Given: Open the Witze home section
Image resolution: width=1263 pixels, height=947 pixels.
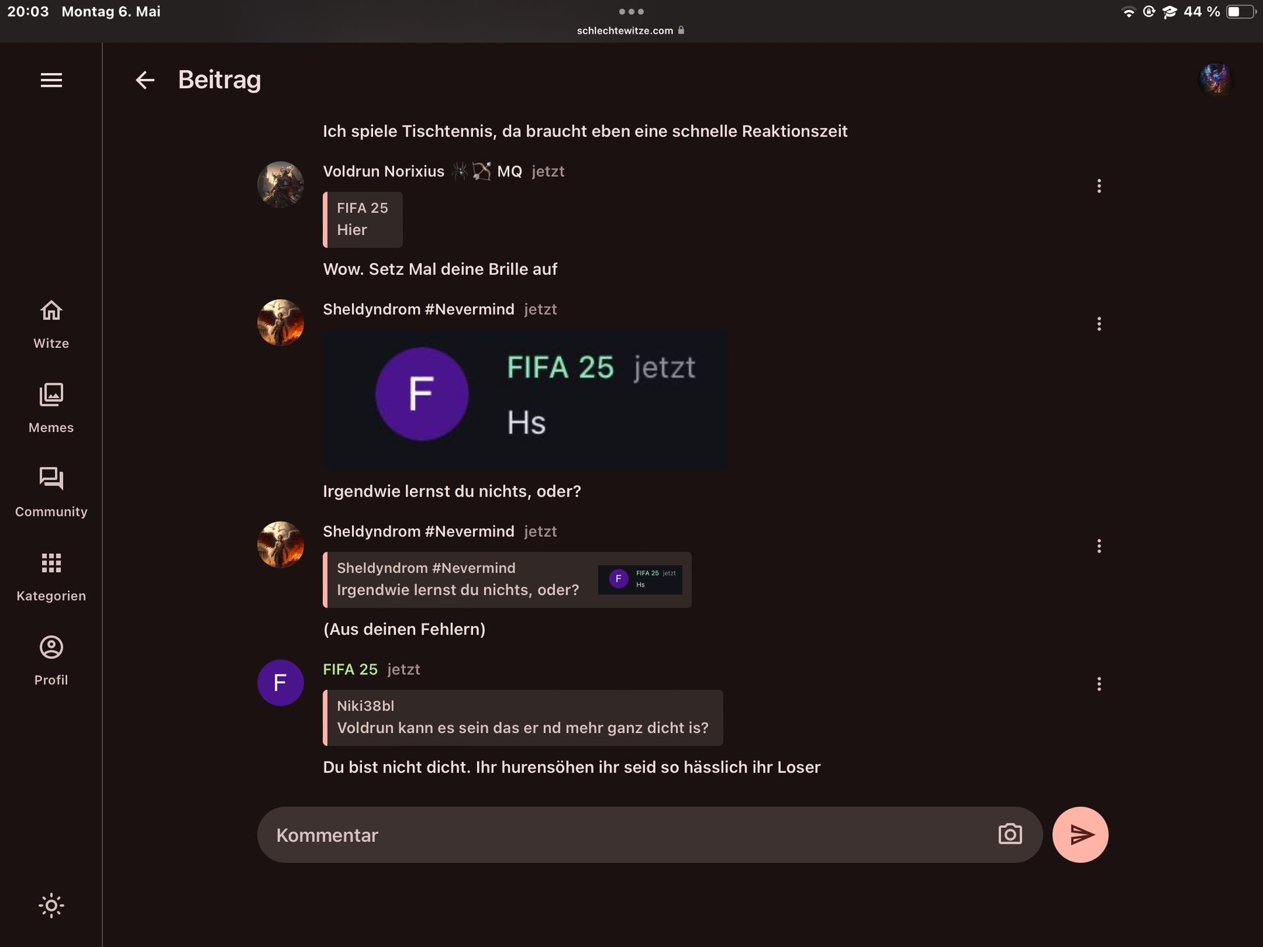Looking at the screenshot, I should tap(51, 324).
